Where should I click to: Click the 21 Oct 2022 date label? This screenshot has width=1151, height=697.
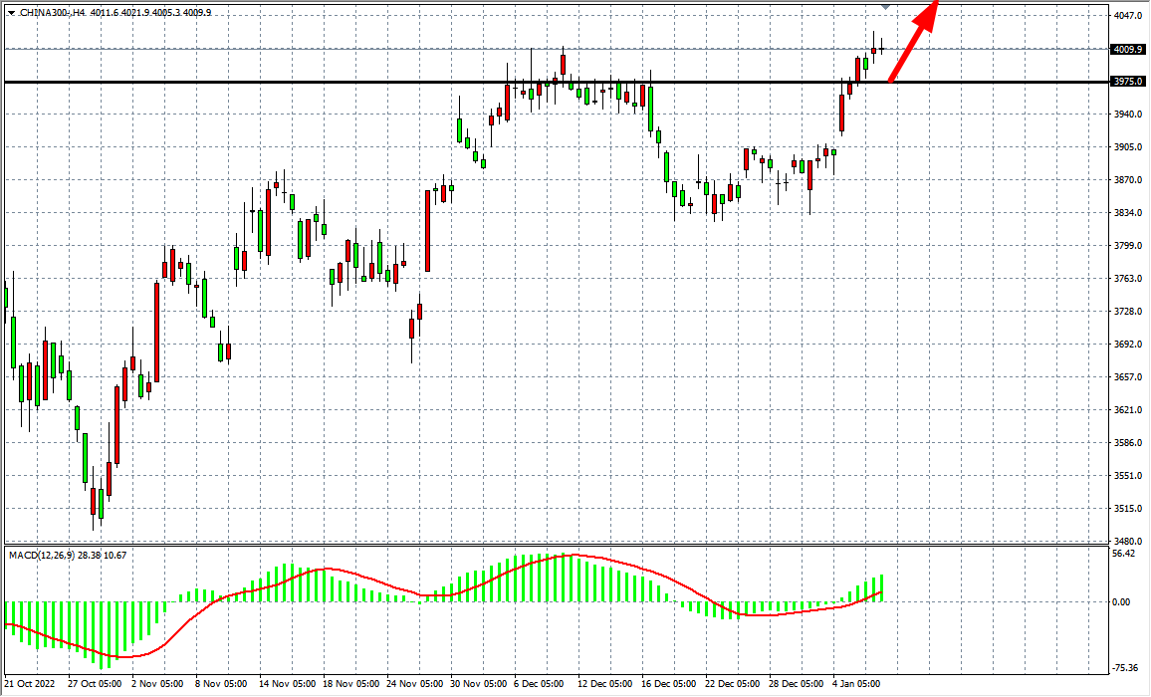click(x=31, y=684)
